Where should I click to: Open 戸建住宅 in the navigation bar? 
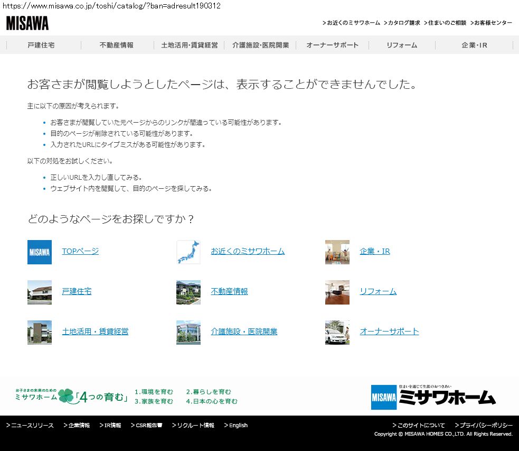[41, 45]
